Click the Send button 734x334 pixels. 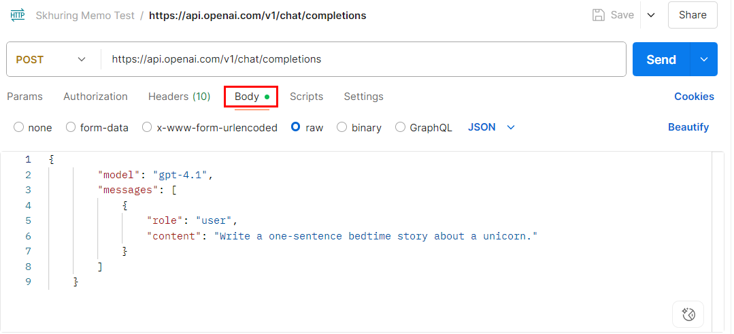coord(661,59)
